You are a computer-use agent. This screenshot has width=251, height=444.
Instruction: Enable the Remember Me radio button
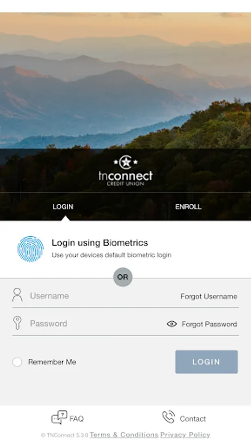click(x=17, y=362)
